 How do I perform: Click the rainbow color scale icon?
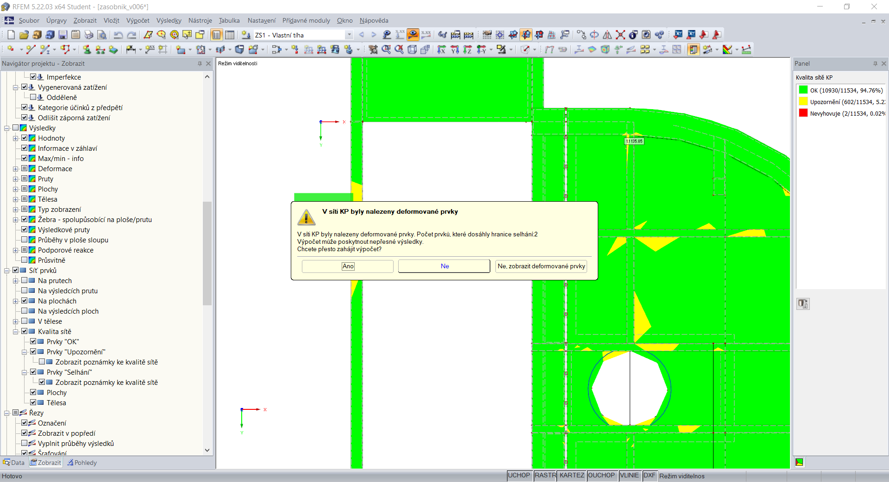(x=727, y=49)
